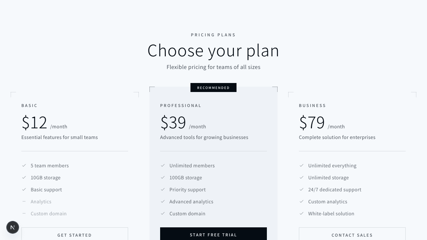The height and width of the screenshot is (240, 427).
Task: Start the free trial for Professional
Action: [213, 235]
